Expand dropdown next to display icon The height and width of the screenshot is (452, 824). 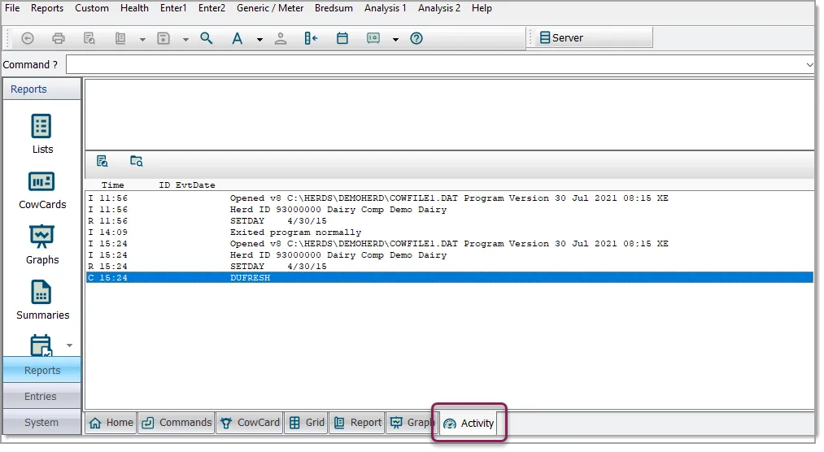[395, 39]
